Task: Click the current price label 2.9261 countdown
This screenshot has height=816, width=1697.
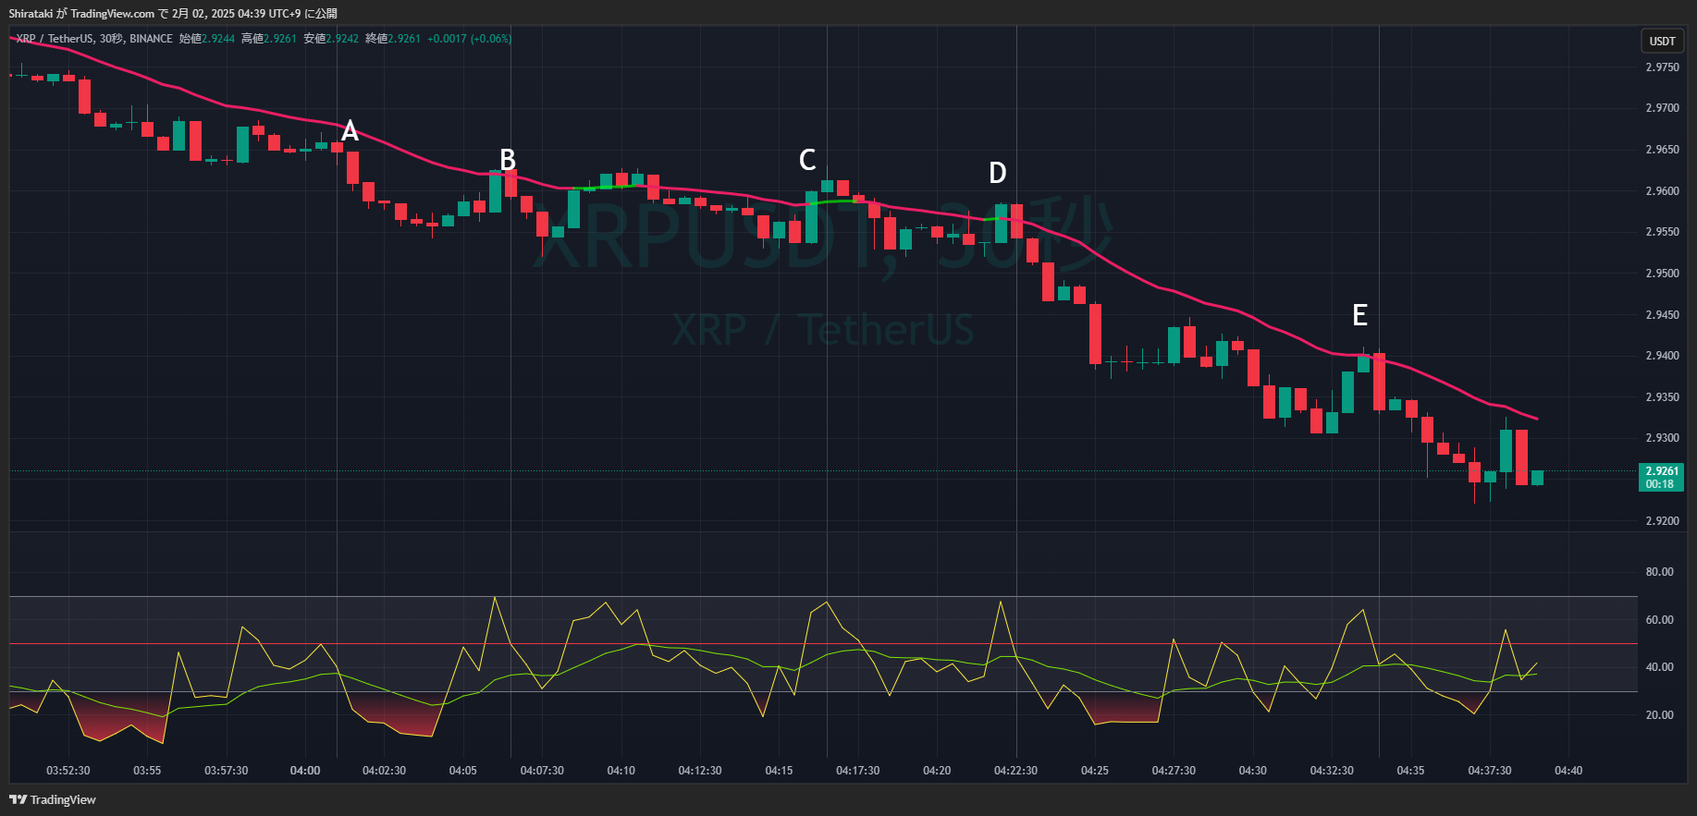Action: coord(1662,478)
